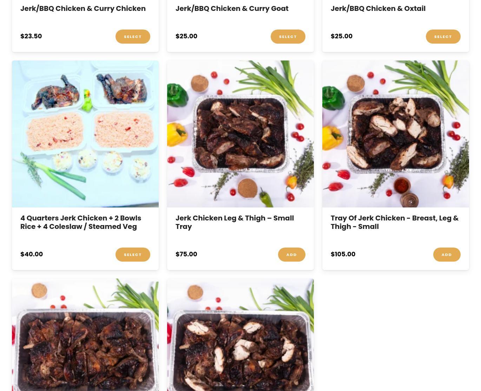This screenshot has width=481, height=391.
Task: View the Breast, Leg & Thigh small tray photo
Action: click(396, 134)
